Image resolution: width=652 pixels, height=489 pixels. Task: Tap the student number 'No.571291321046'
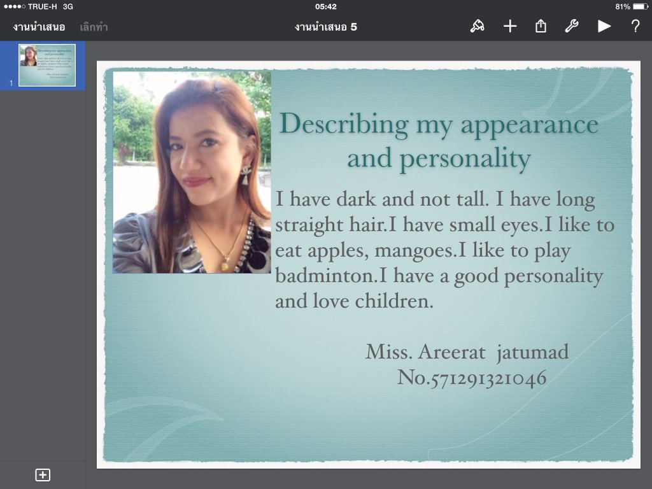pos(472,378)
